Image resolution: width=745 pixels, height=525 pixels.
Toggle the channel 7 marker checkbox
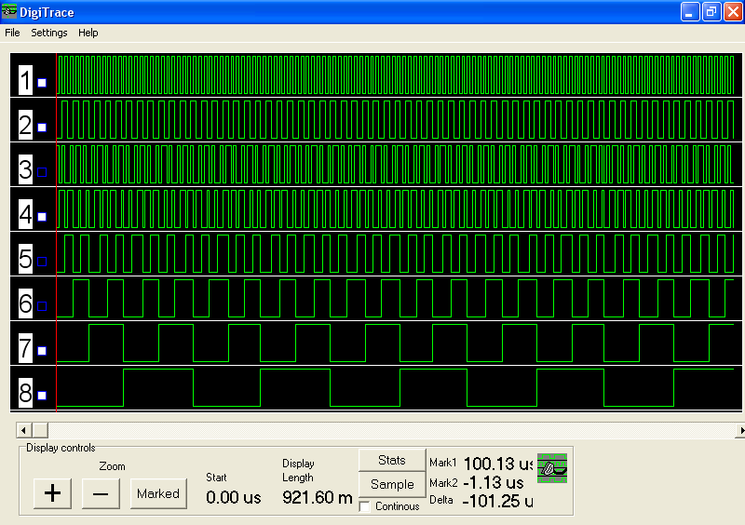(x=42, y=351)
